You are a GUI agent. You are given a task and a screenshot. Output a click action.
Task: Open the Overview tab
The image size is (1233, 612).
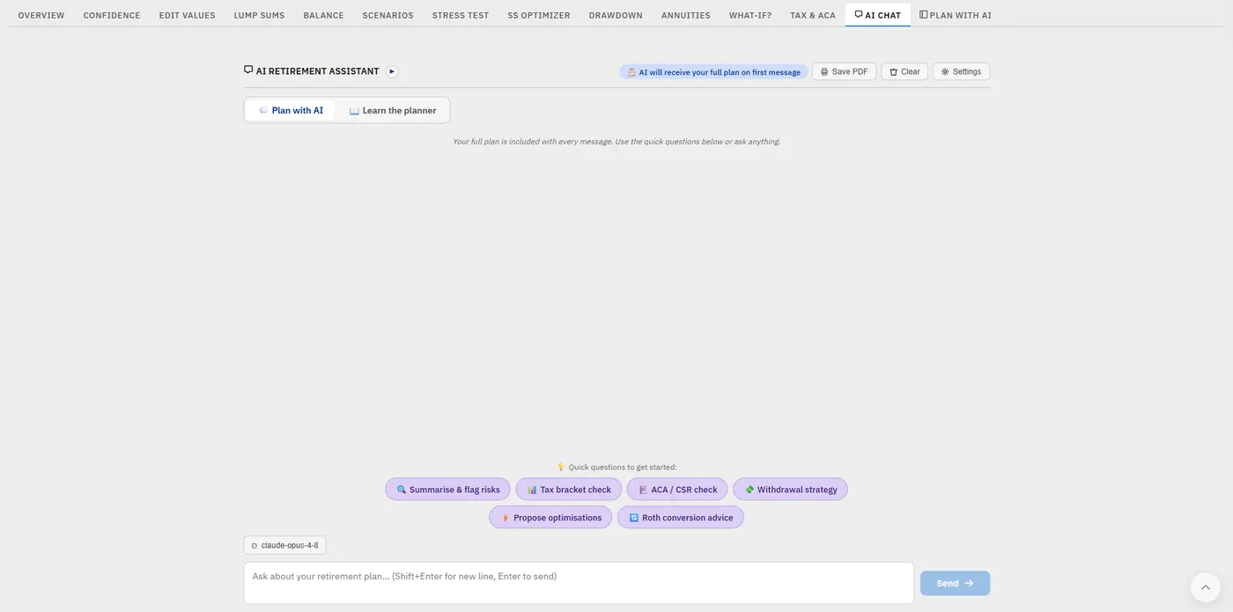coord(41,15)
